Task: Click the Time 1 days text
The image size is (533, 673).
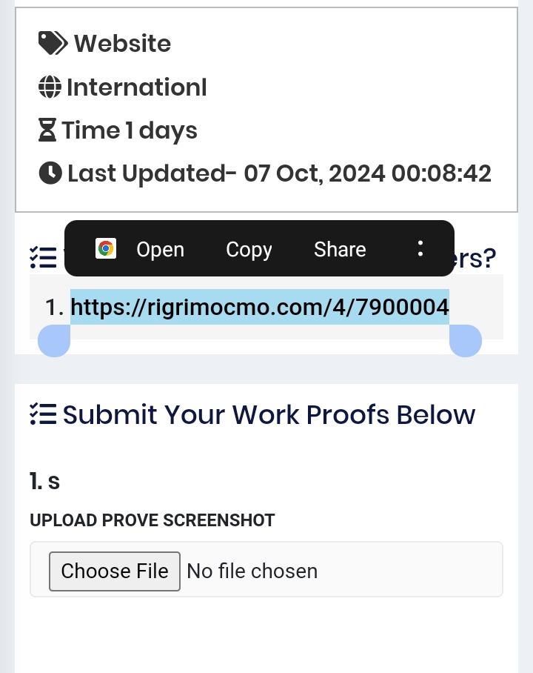Action: pos(129,130)
